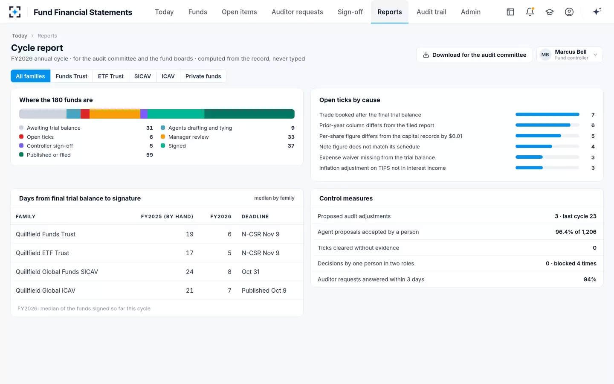This screenshot has height=384, width=614.
Task: Click Proposed audit adjustments measure
Action: 457,216
